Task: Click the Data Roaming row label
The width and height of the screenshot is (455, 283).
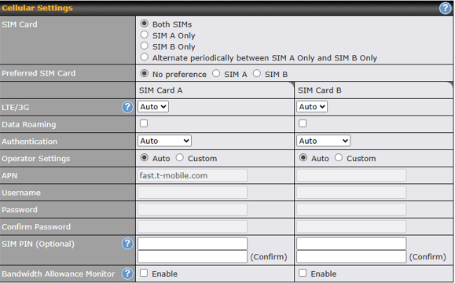Action: point(29,124)
